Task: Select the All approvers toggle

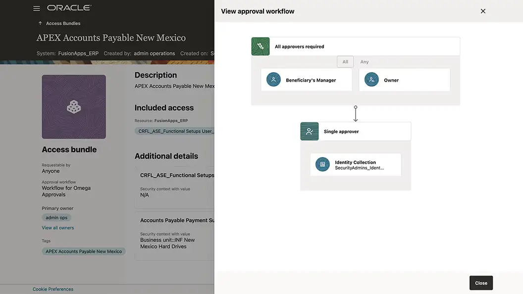Action: [x=345, y=62]
